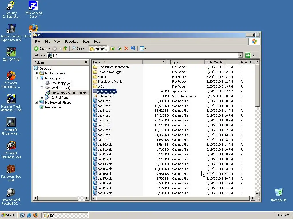
Task: Click the file list horizontal scroll right arrow
Action: pyautogui.click(x=253, y=198)
